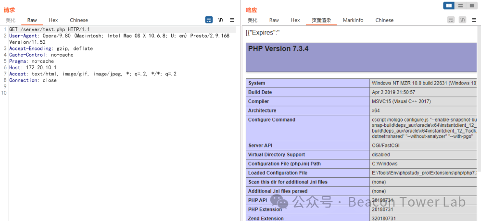The image size is (481, 221).
Task: Switch response view to 美化 tab
Action: pyautogui.click(x=253, y=20)
